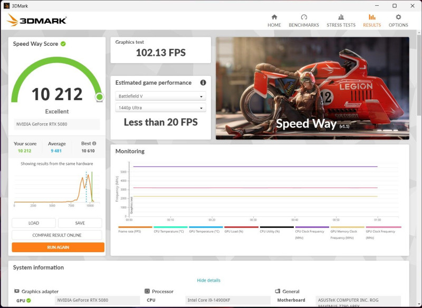
Task: Click the Best score value 10 610
Action: (88, 151)
